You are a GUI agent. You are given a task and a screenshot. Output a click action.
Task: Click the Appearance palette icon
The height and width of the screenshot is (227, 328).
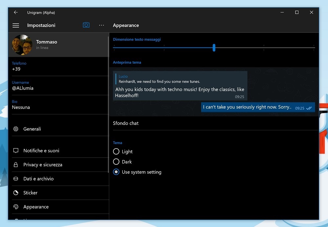[x=16, y=207]
